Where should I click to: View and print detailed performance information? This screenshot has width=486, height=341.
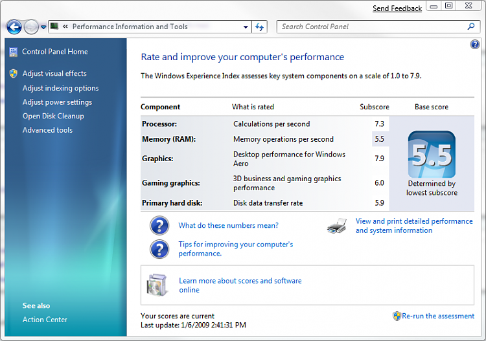[x=414, y=226]
